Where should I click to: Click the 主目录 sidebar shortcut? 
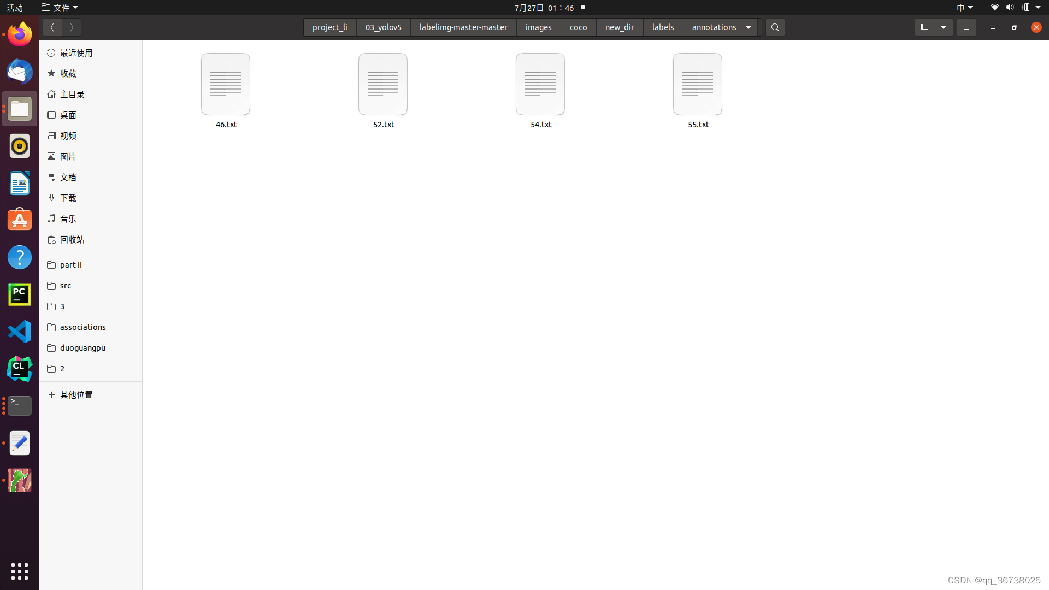point(72,95)
